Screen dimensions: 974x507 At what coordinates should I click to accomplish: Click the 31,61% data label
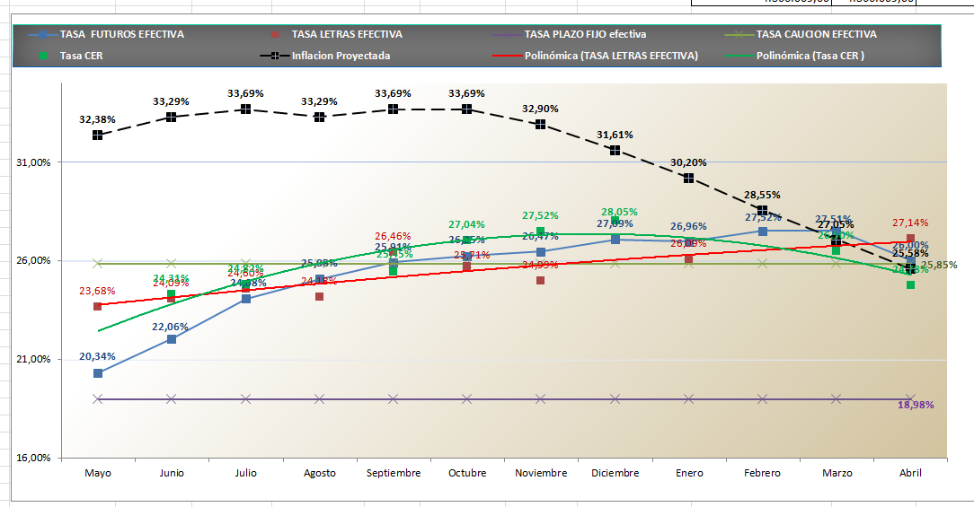615,135
